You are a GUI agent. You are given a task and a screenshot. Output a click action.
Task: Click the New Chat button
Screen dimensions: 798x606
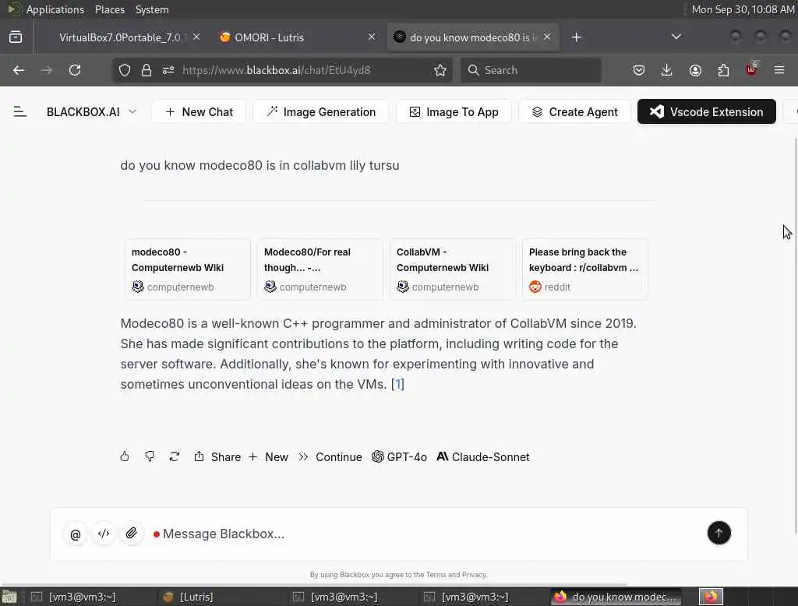(x=199, y=112)
